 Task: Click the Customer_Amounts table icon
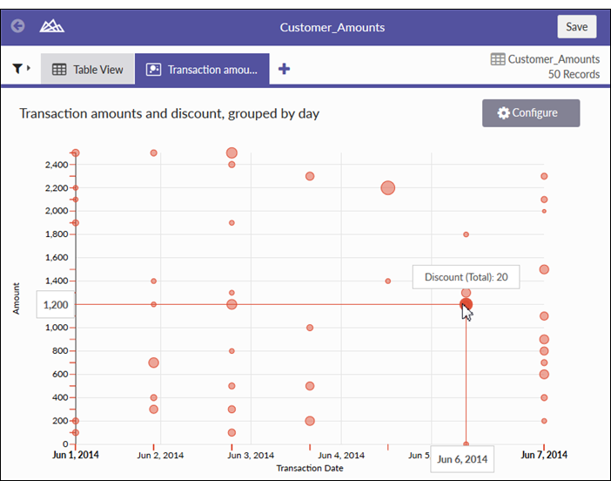pyautogui.click(x=498, y=59)
